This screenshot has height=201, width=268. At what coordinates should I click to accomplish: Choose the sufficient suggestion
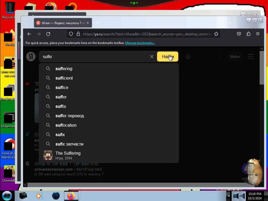pyautogui.click(x=109, y=78)
